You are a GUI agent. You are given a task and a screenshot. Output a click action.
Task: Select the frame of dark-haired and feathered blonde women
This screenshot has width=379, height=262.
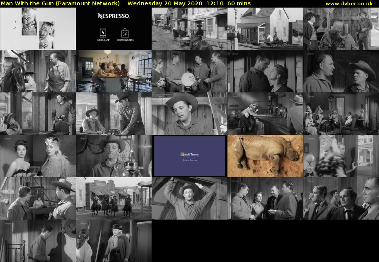(38, 156)
